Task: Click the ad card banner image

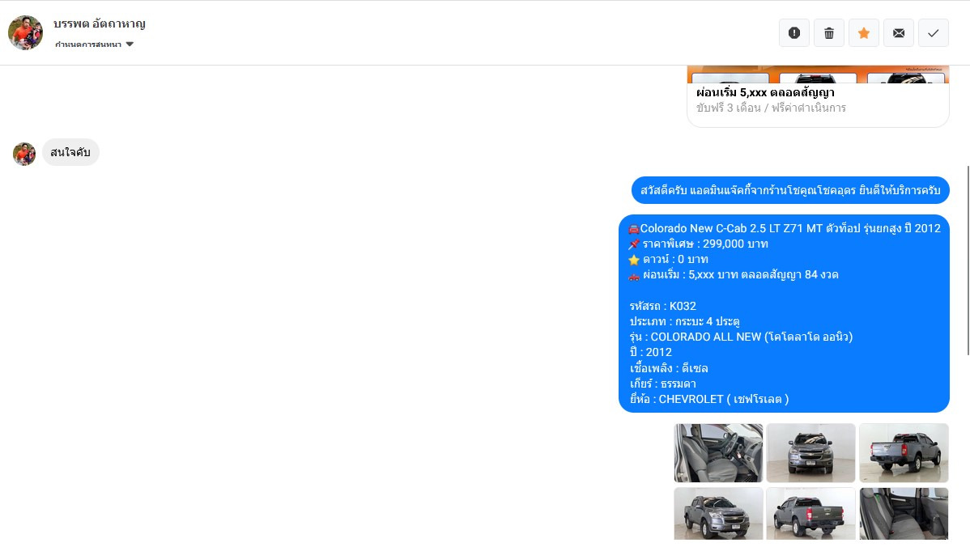Action: tap(818, 74)
